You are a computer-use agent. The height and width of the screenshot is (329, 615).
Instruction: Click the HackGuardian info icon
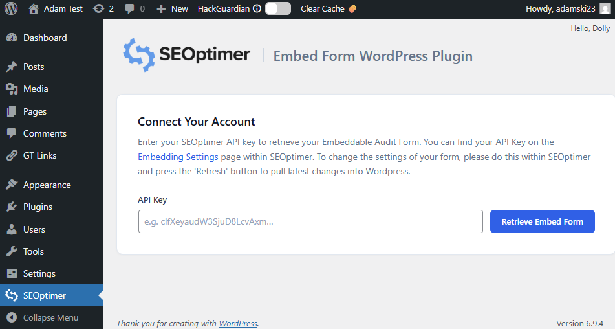tap(257, 8)
